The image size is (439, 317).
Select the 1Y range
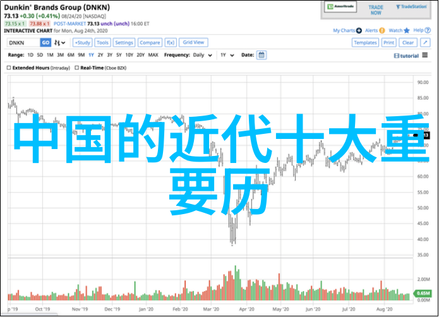coord(91,55)
